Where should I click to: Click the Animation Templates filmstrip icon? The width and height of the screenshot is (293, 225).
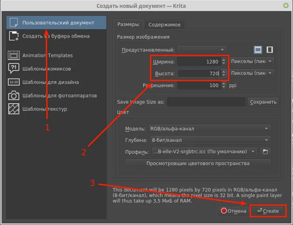14,55
